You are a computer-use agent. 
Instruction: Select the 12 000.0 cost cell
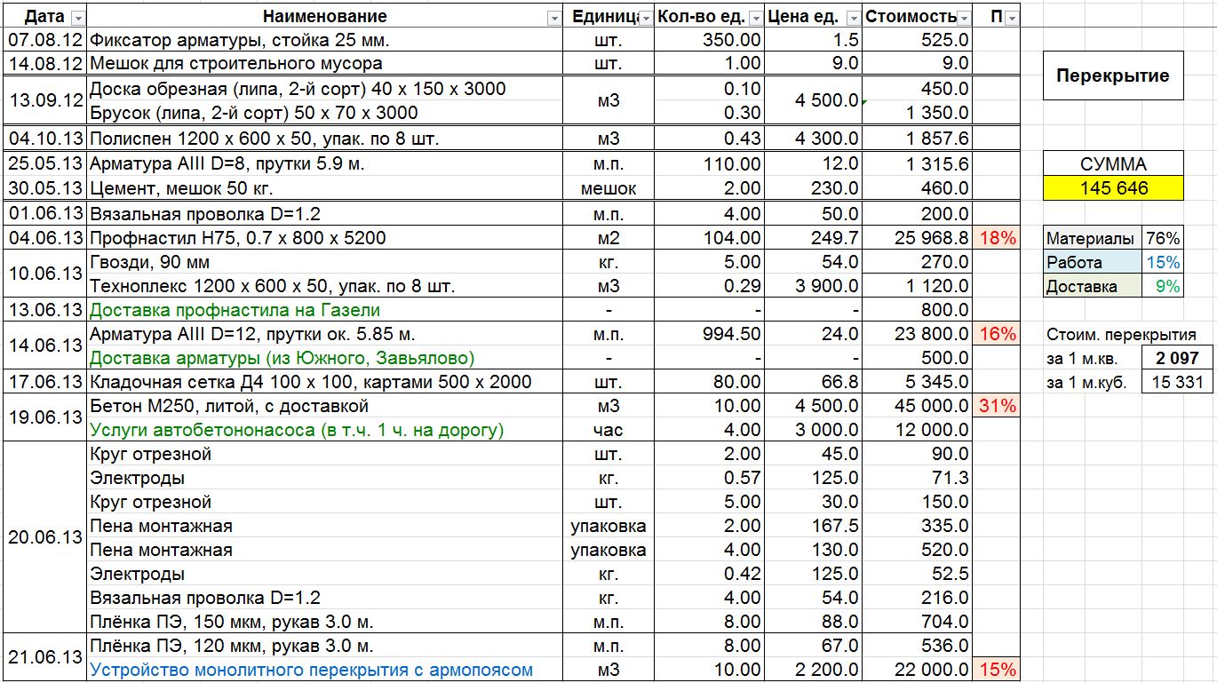click(919, 430)
